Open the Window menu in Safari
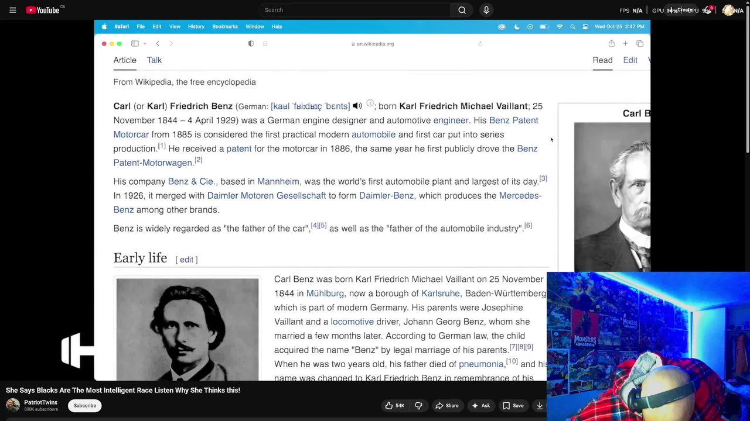Screen dimensions: 750x421 254,26
